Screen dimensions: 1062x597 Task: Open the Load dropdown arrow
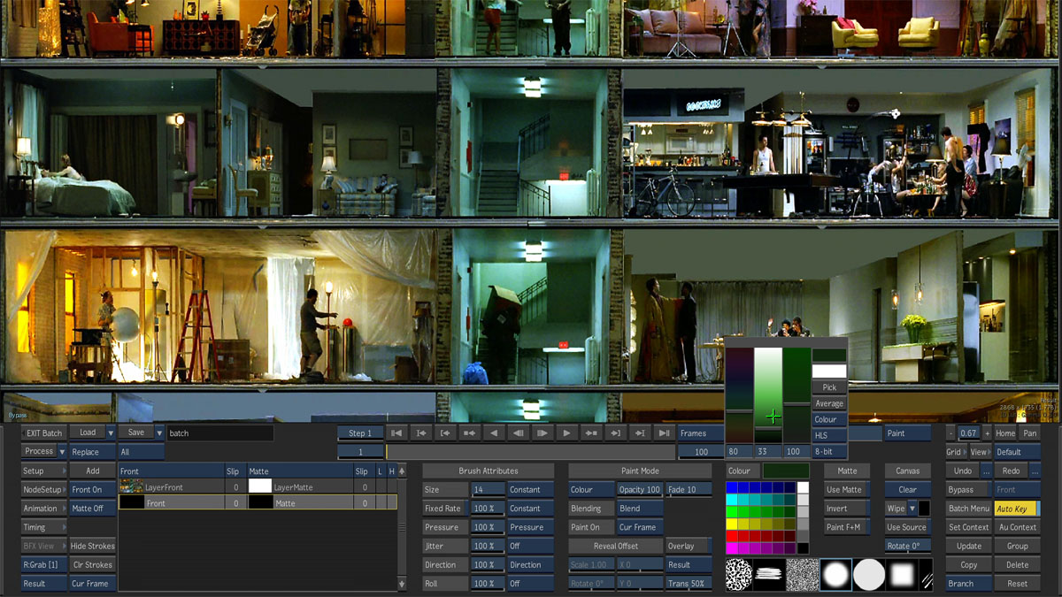click(111, 433)
